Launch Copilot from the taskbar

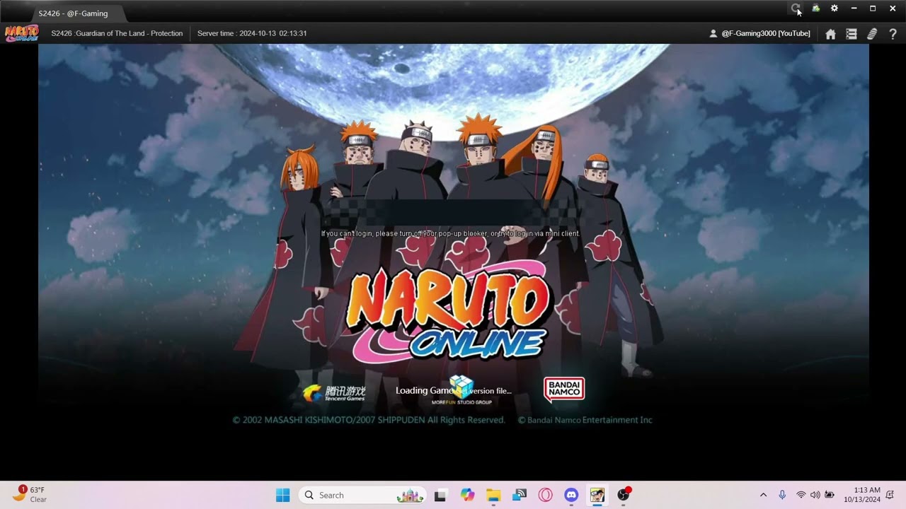coord(467,495)
